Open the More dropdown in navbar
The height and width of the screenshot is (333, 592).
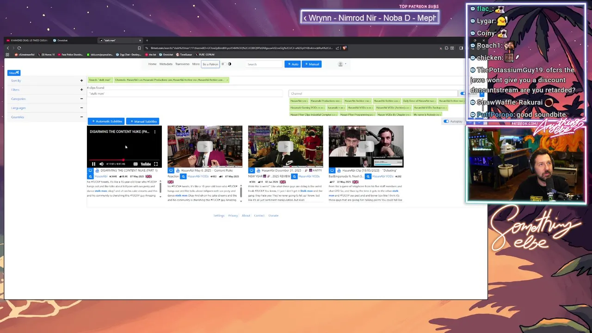pyautogui.click(x=196, y=64)
